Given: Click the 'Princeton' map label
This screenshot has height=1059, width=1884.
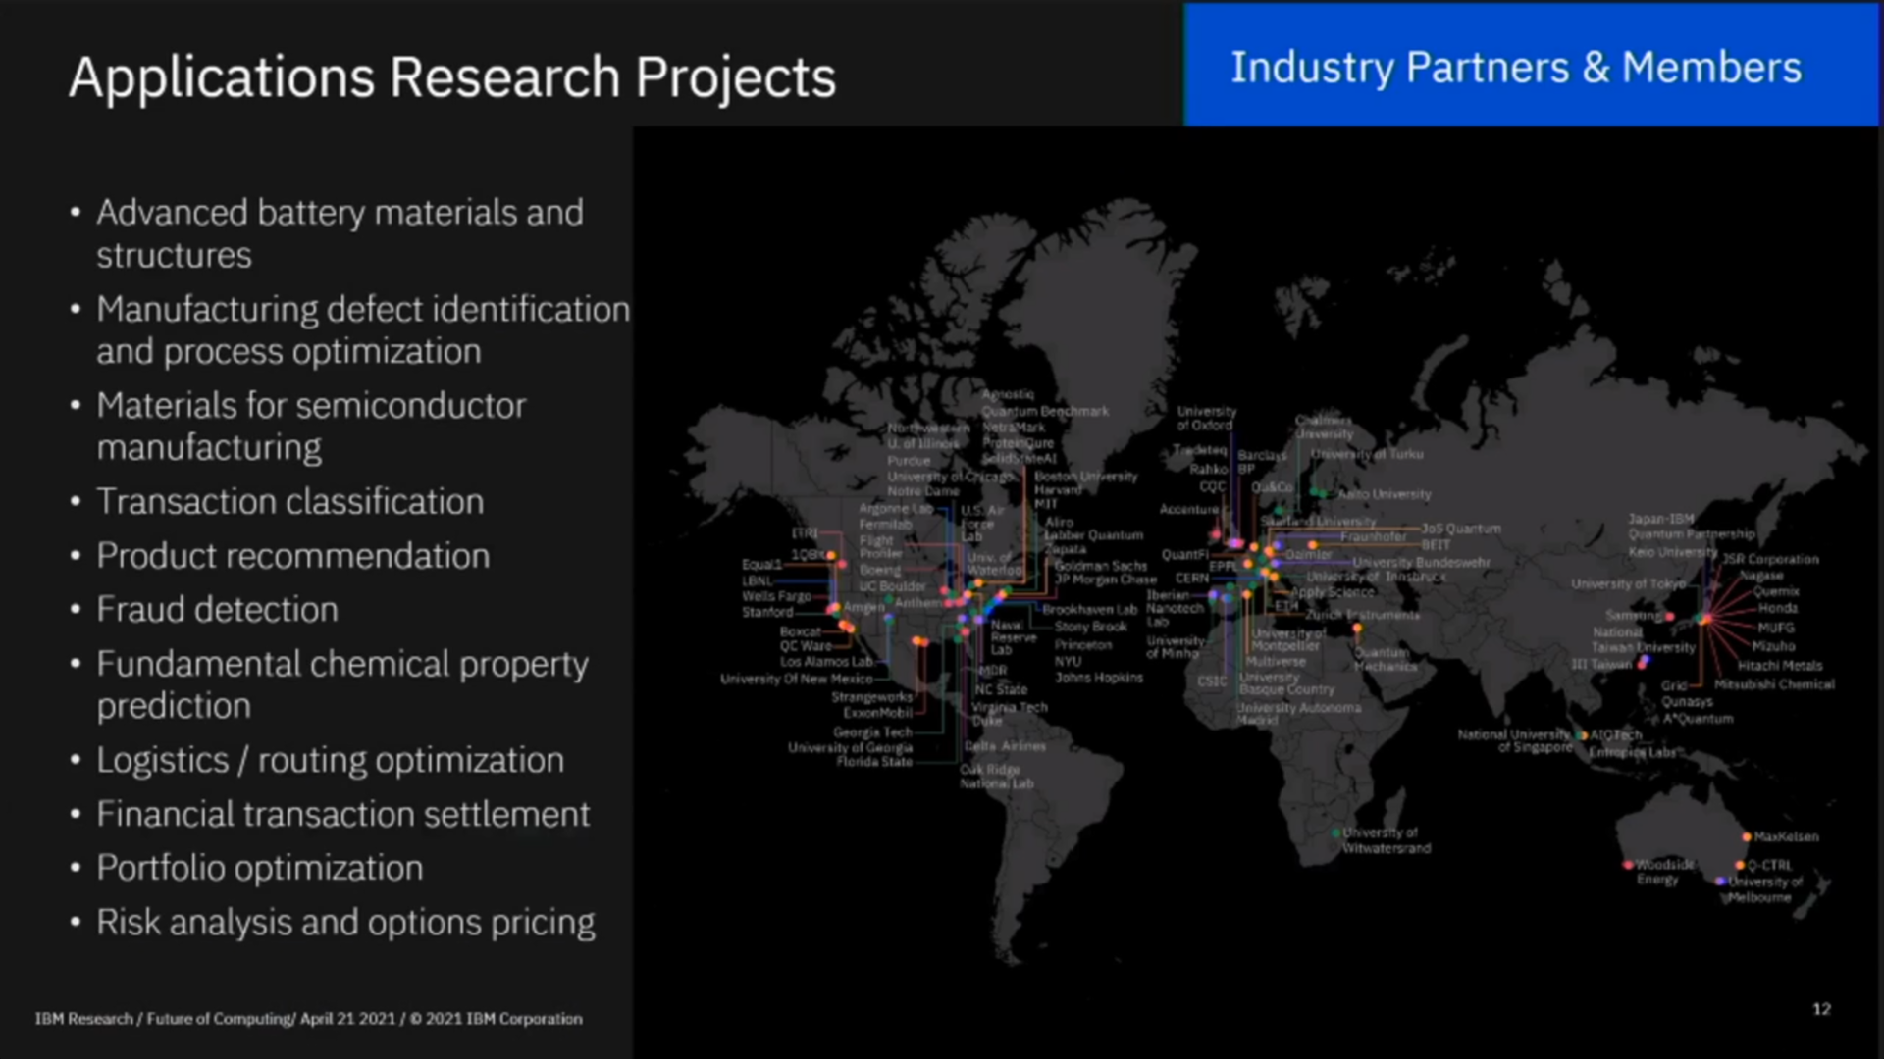Looking at the screenshot, I should [1083, 644].
